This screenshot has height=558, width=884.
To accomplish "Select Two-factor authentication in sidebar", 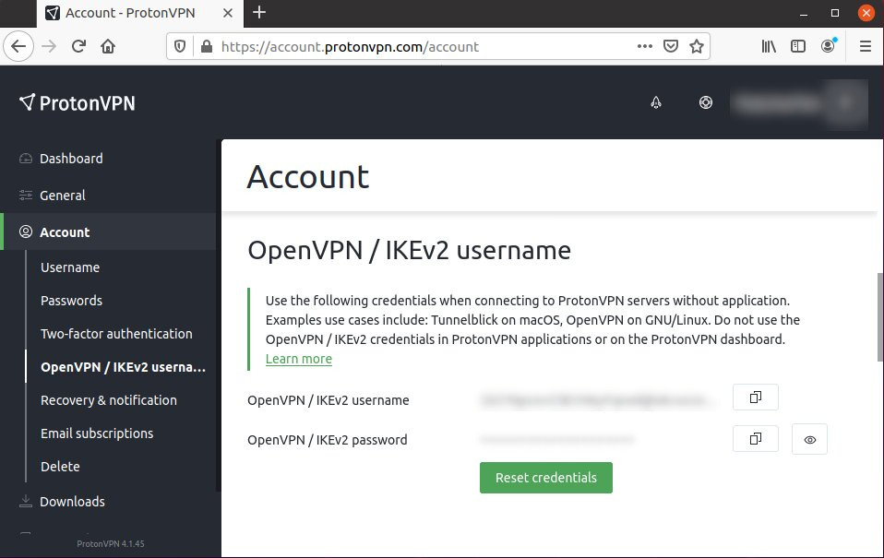I will point(116,334).
